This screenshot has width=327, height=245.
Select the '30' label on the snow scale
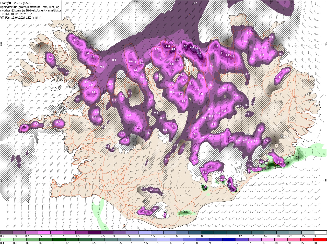pyautogui.click(x=316, y=236)
